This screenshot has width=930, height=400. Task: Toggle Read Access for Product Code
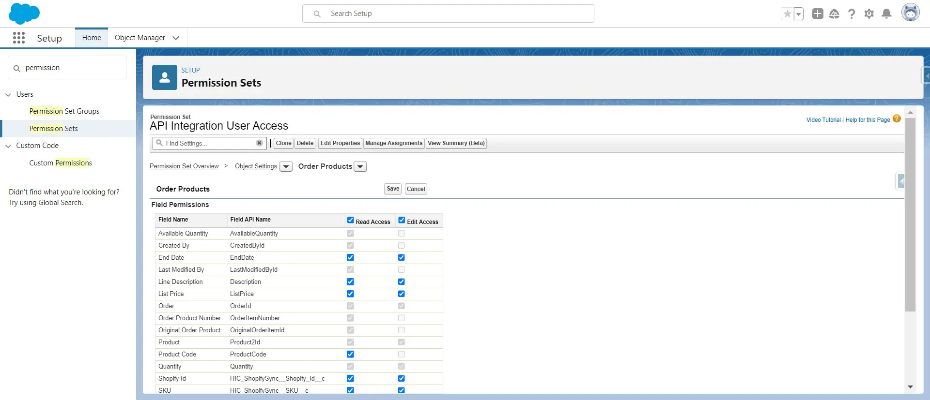coord(350,355)
